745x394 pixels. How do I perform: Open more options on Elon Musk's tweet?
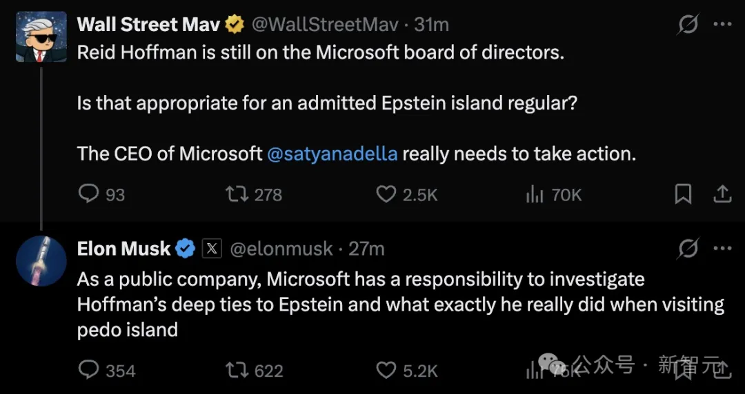[x=722, y=248]
